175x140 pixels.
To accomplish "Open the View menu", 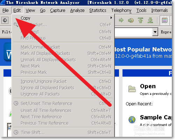I will pyautogui.click(x=30, y=10).
